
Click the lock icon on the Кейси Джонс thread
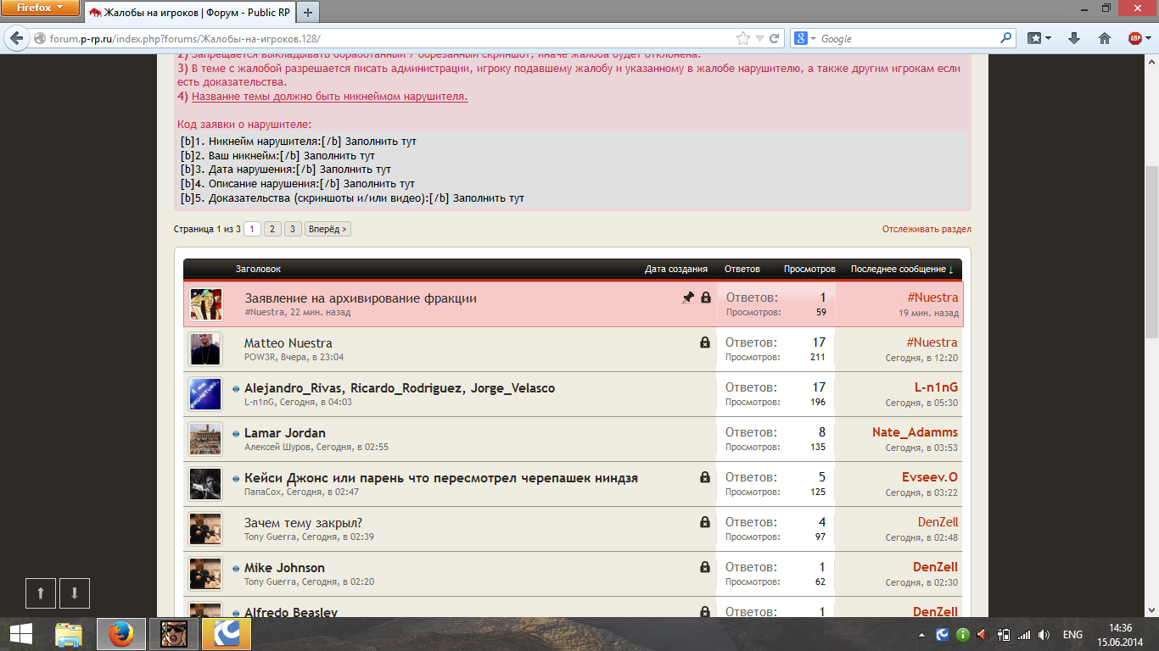[x=705, y=477]
